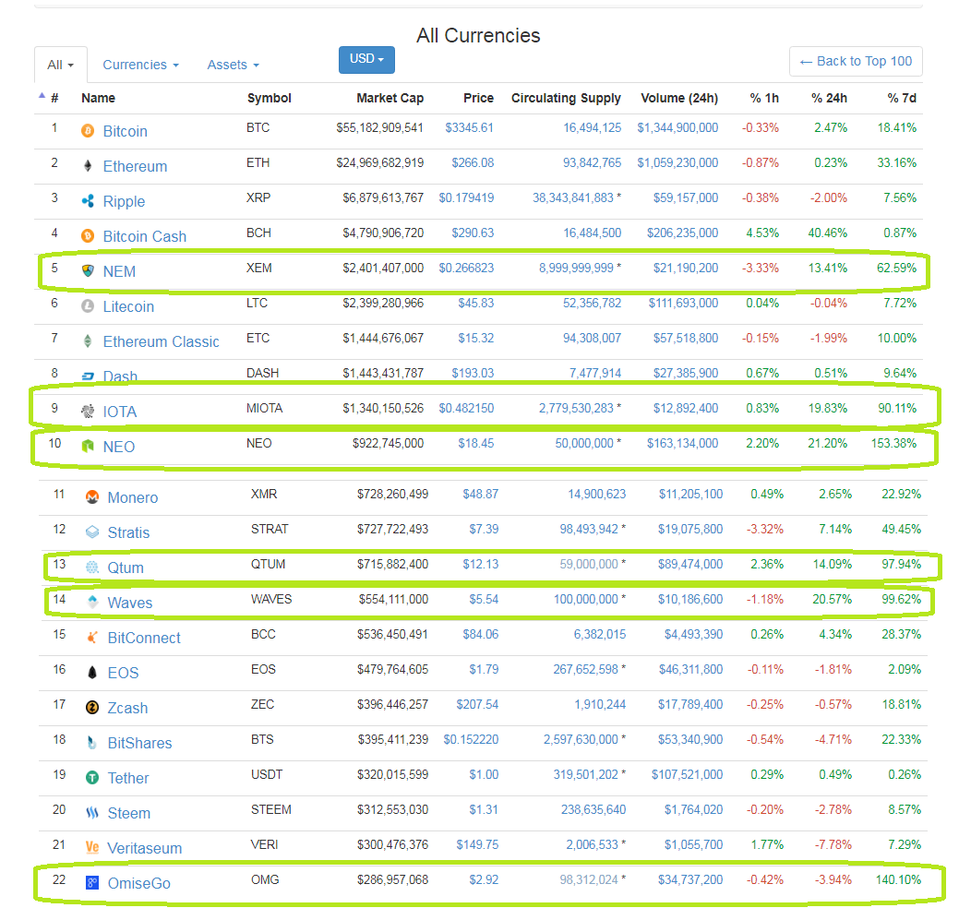Image resolution: width=959 pixels, height=920 pixels.
Task: Click Ripple supply 38,343,841,883
Action: click(x=573, y=198)
